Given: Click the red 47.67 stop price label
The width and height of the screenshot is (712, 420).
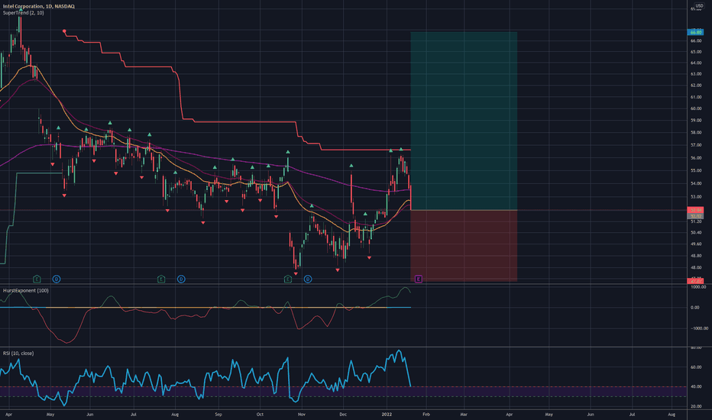Looking at the screenshot, I should pyautogui.click(x=696, y=282).
